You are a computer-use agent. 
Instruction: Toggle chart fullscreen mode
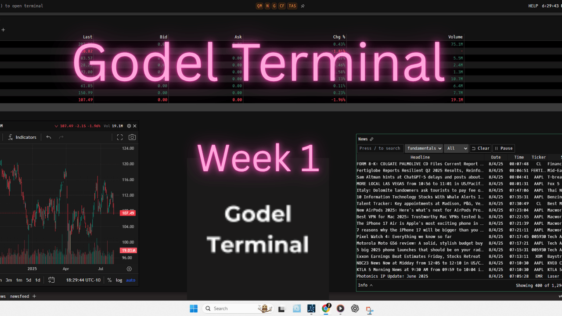tap(120, 137)
